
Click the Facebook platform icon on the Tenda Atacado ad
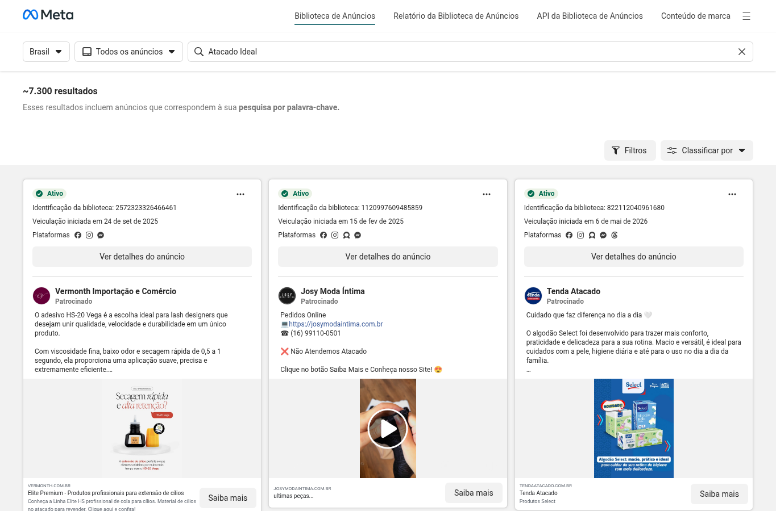point(569,235)
